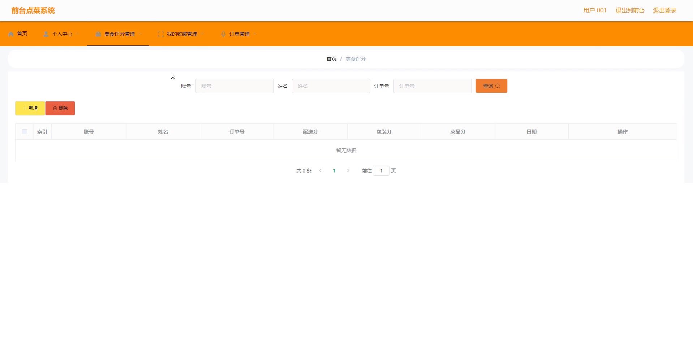Click the 前台点菜系统 logo title

coord(33,10)
